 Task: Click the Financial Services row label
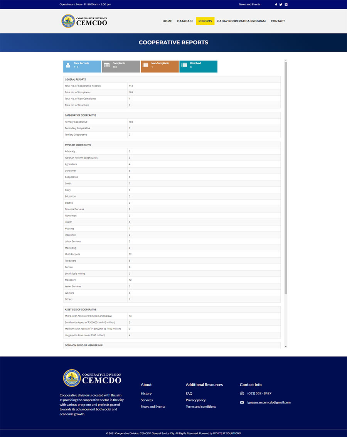point(74,209)
